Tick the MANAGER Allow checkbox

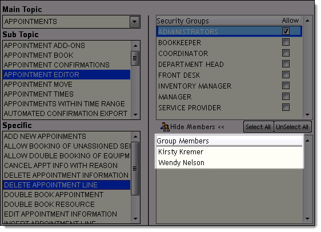[x=286, y=97]
